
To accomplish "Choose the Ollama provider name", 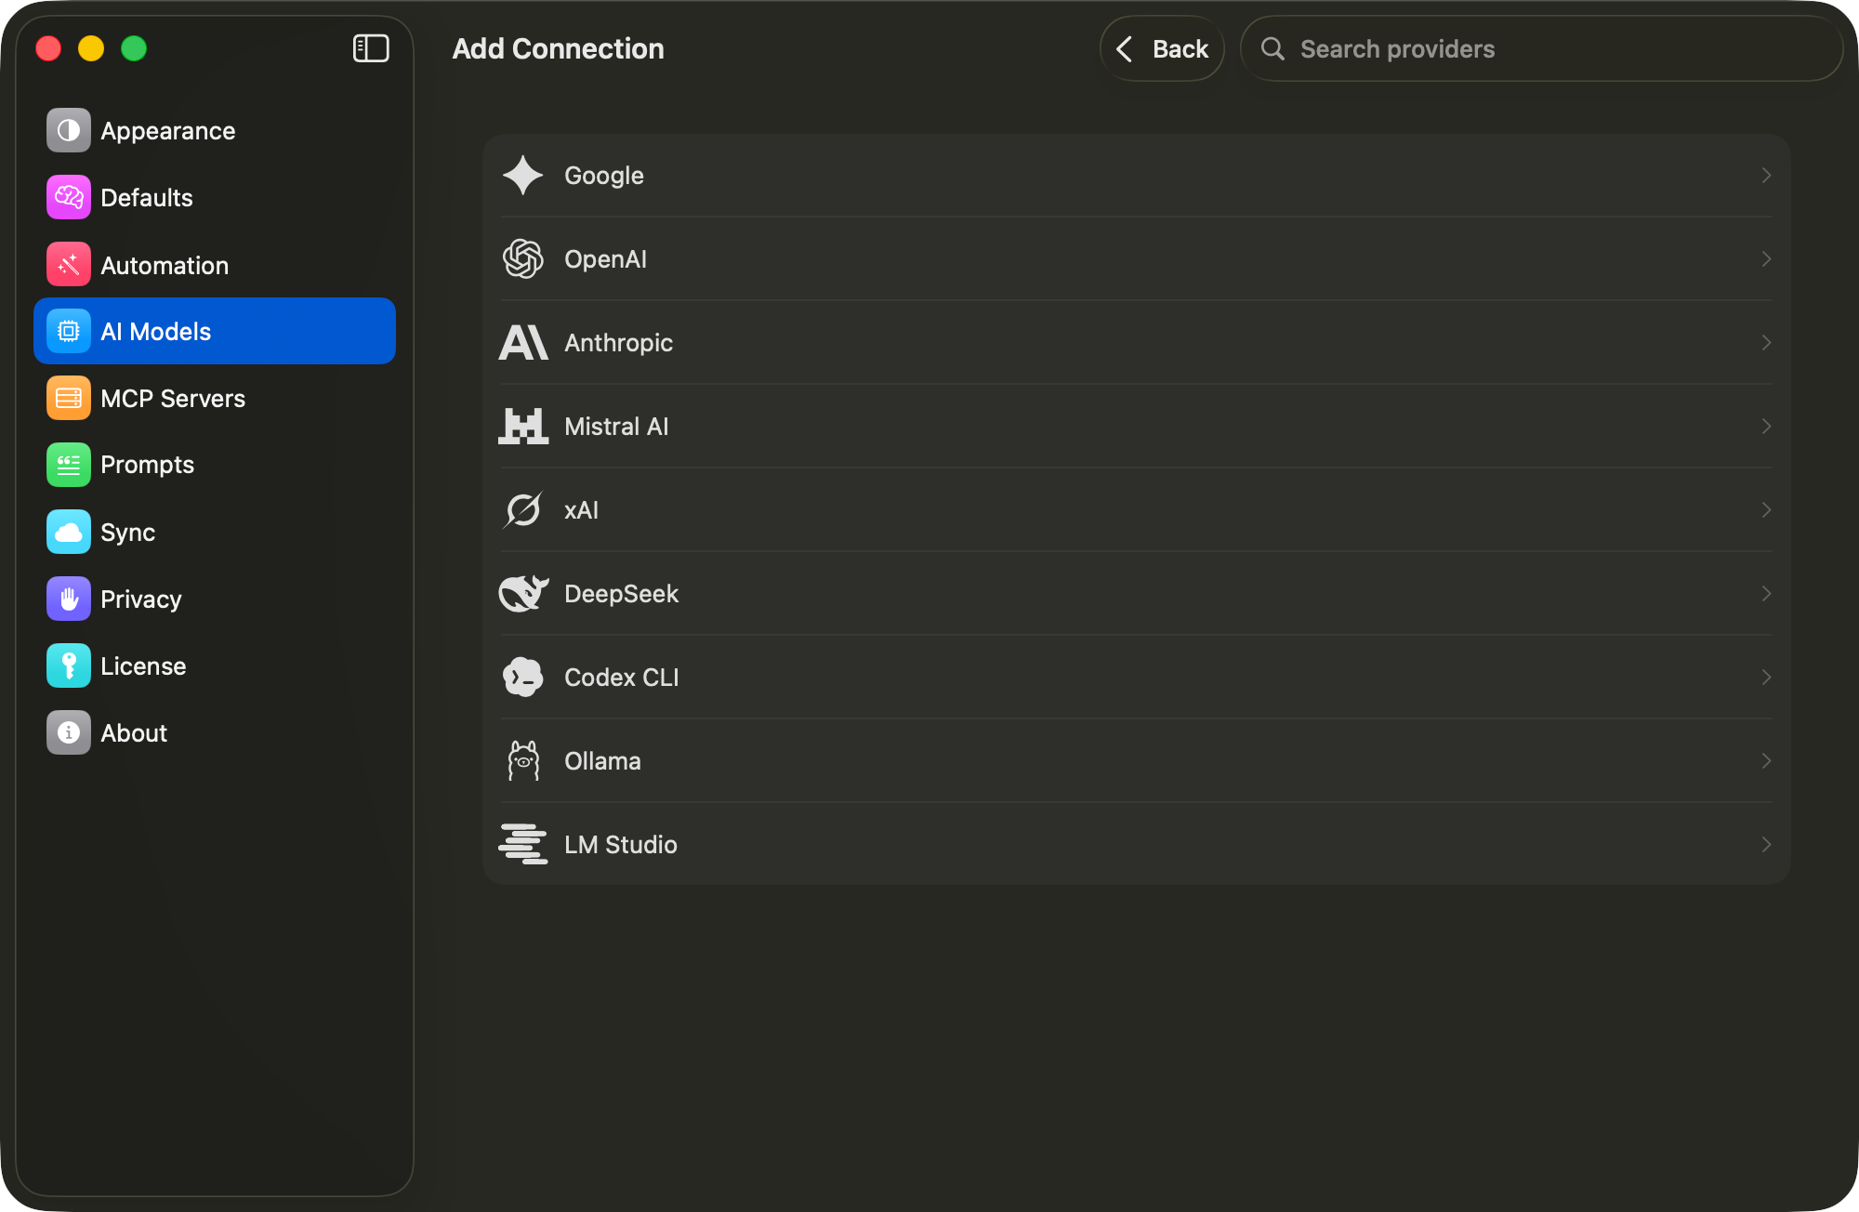I will point(602,760).
